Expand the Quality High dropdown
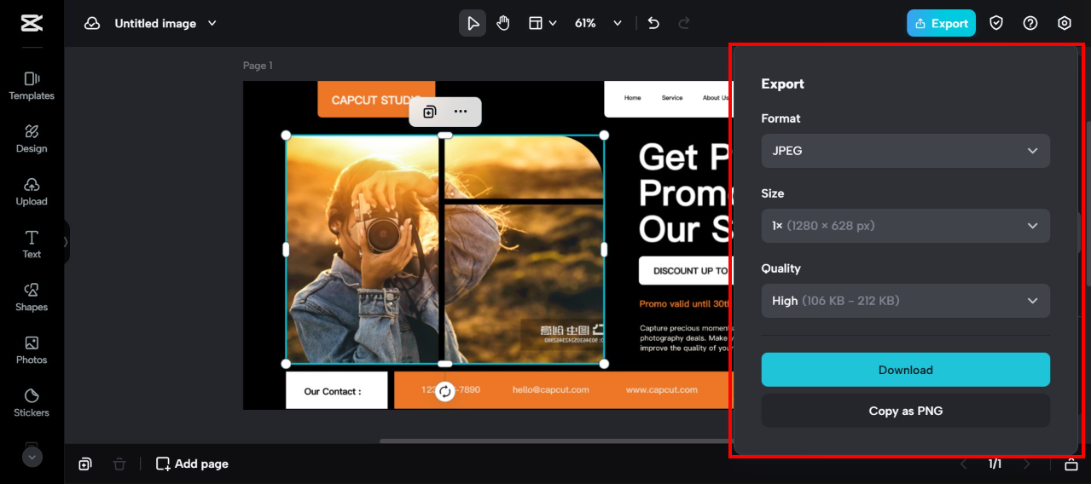This screenshot has width=1091, height=484. 905,301
